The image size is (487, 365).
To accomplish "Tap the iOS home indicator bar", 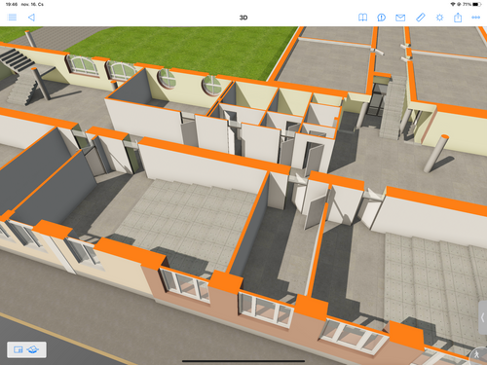I will (x=243, y=361).
